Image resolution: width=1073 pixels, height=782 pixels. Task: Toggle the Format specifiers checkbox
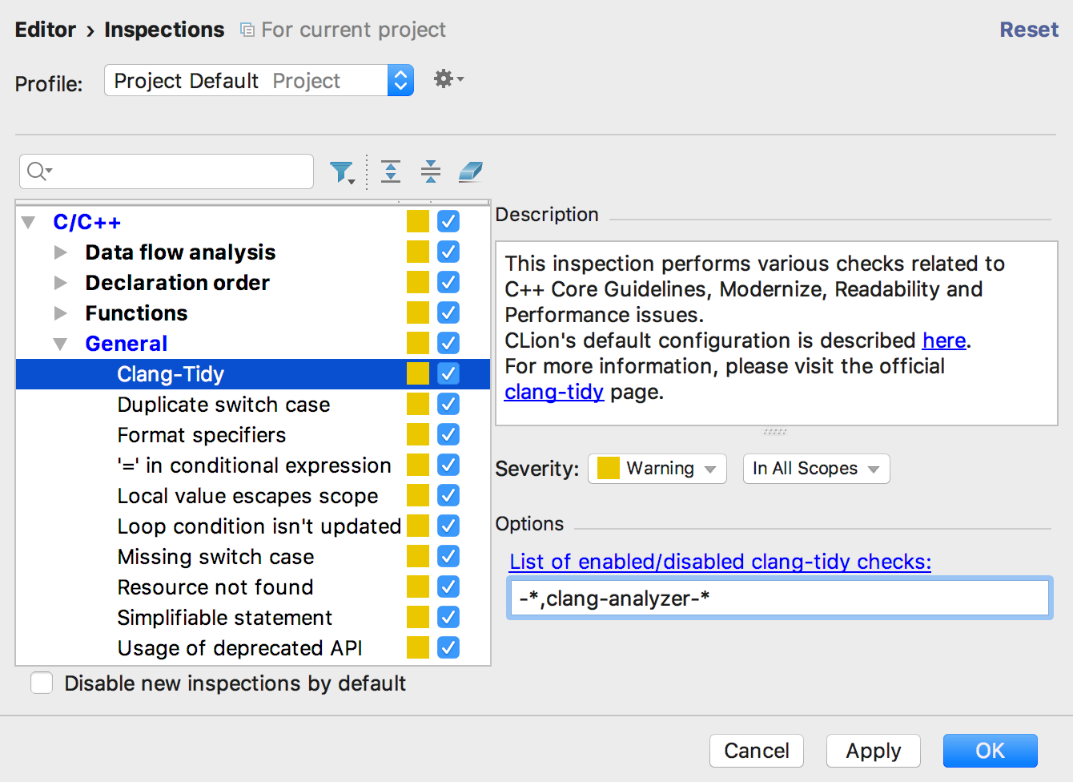tap(448, 434)
